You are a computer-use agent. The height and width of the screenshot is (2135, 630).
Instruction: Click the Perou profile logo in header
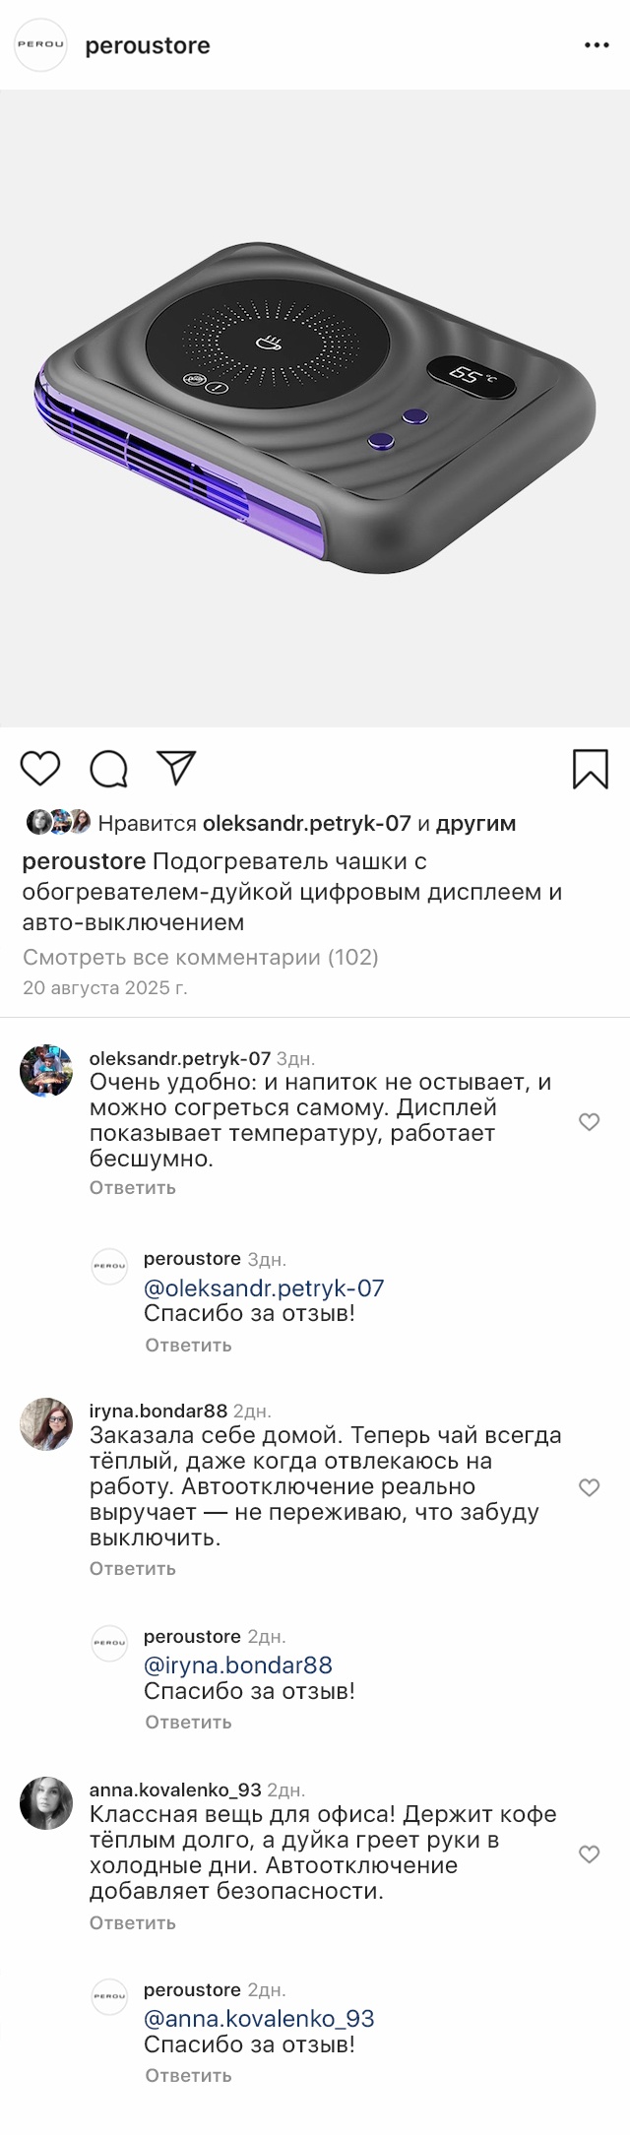pyautogui.click(x=40, y=45)
